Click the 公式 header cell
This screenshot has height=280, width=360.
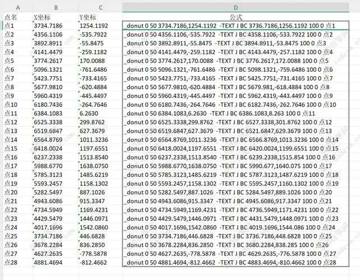click(x=236, y=17)
